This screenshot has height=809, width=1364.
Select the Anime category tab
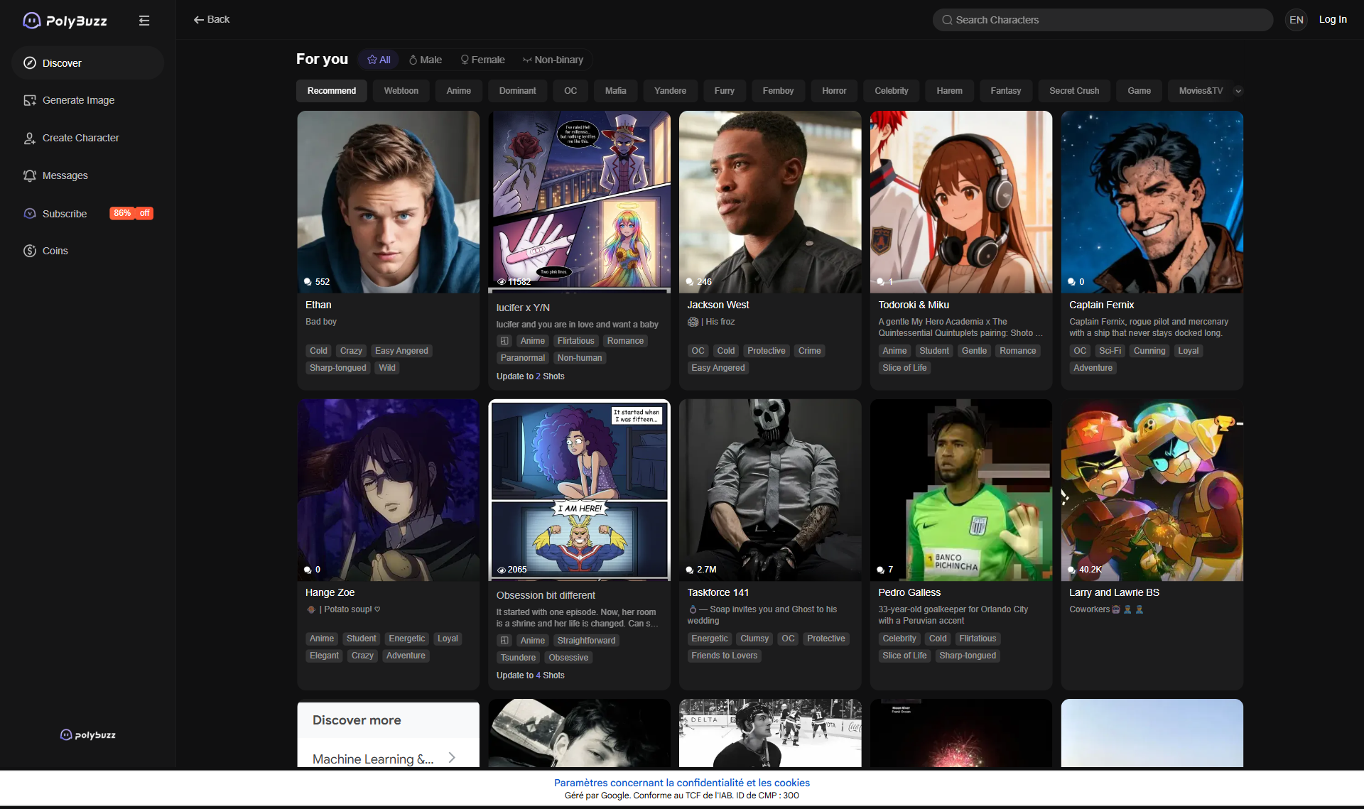tap(459, 91)
